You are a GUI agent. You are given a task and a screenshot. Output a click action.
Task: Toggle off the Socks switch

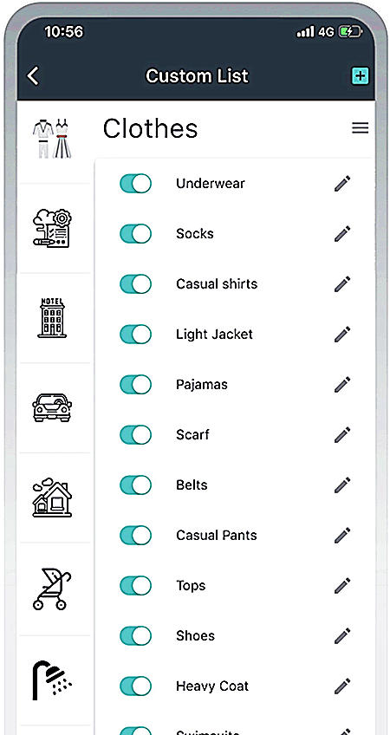pos(135,233)
